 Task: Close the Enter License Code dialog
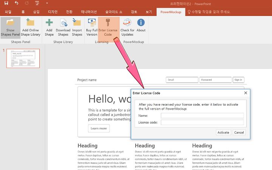point(246,93)
